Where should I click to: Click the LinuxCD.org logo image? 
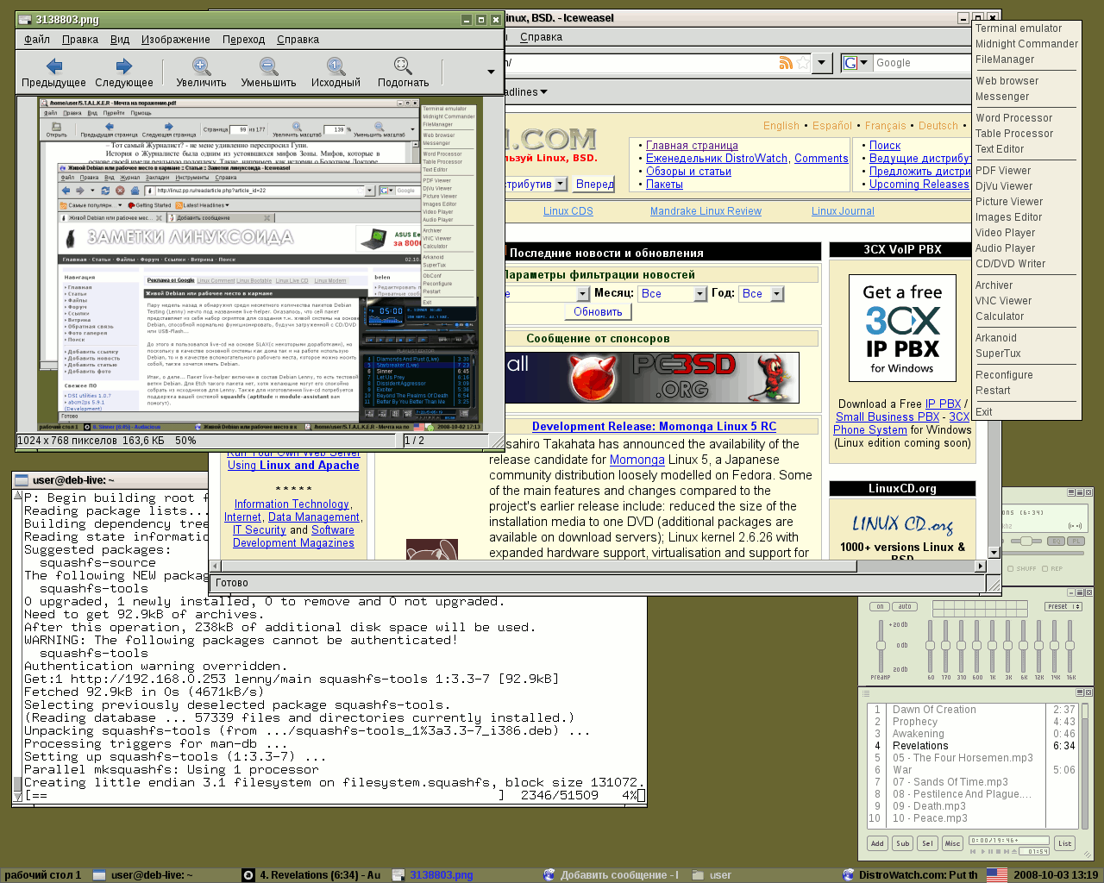pos(902,524)
